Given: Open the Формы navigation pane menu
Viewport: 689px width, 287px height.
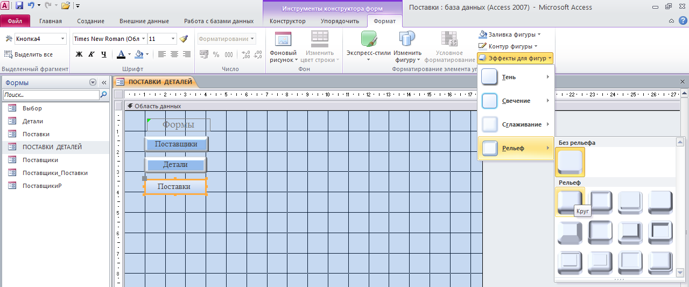Looking at the screenshot, I should click(x=93, y=82).
